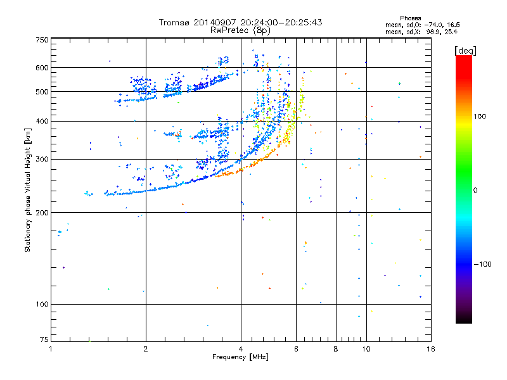Click the height axis tick label '100' on the left
This screenshot has width=507, height=380.
(42, 304)
